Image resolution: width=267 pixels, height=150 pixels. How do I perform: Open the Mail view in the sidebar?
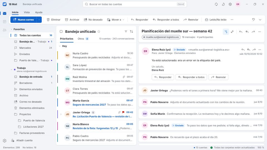(x=5, y=13)
